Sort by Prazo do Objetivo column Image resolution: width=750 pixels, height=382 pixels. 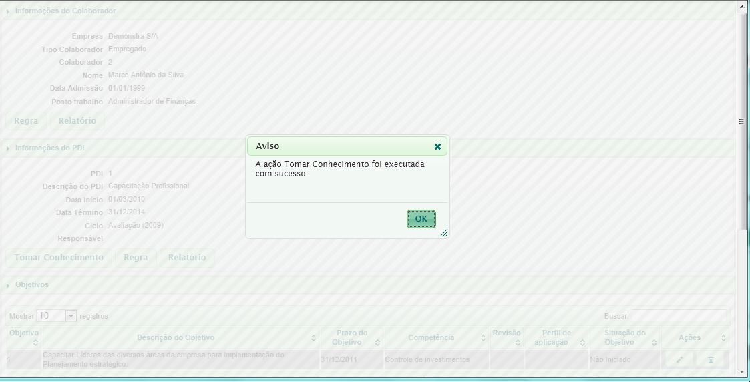tap(351, 337)
